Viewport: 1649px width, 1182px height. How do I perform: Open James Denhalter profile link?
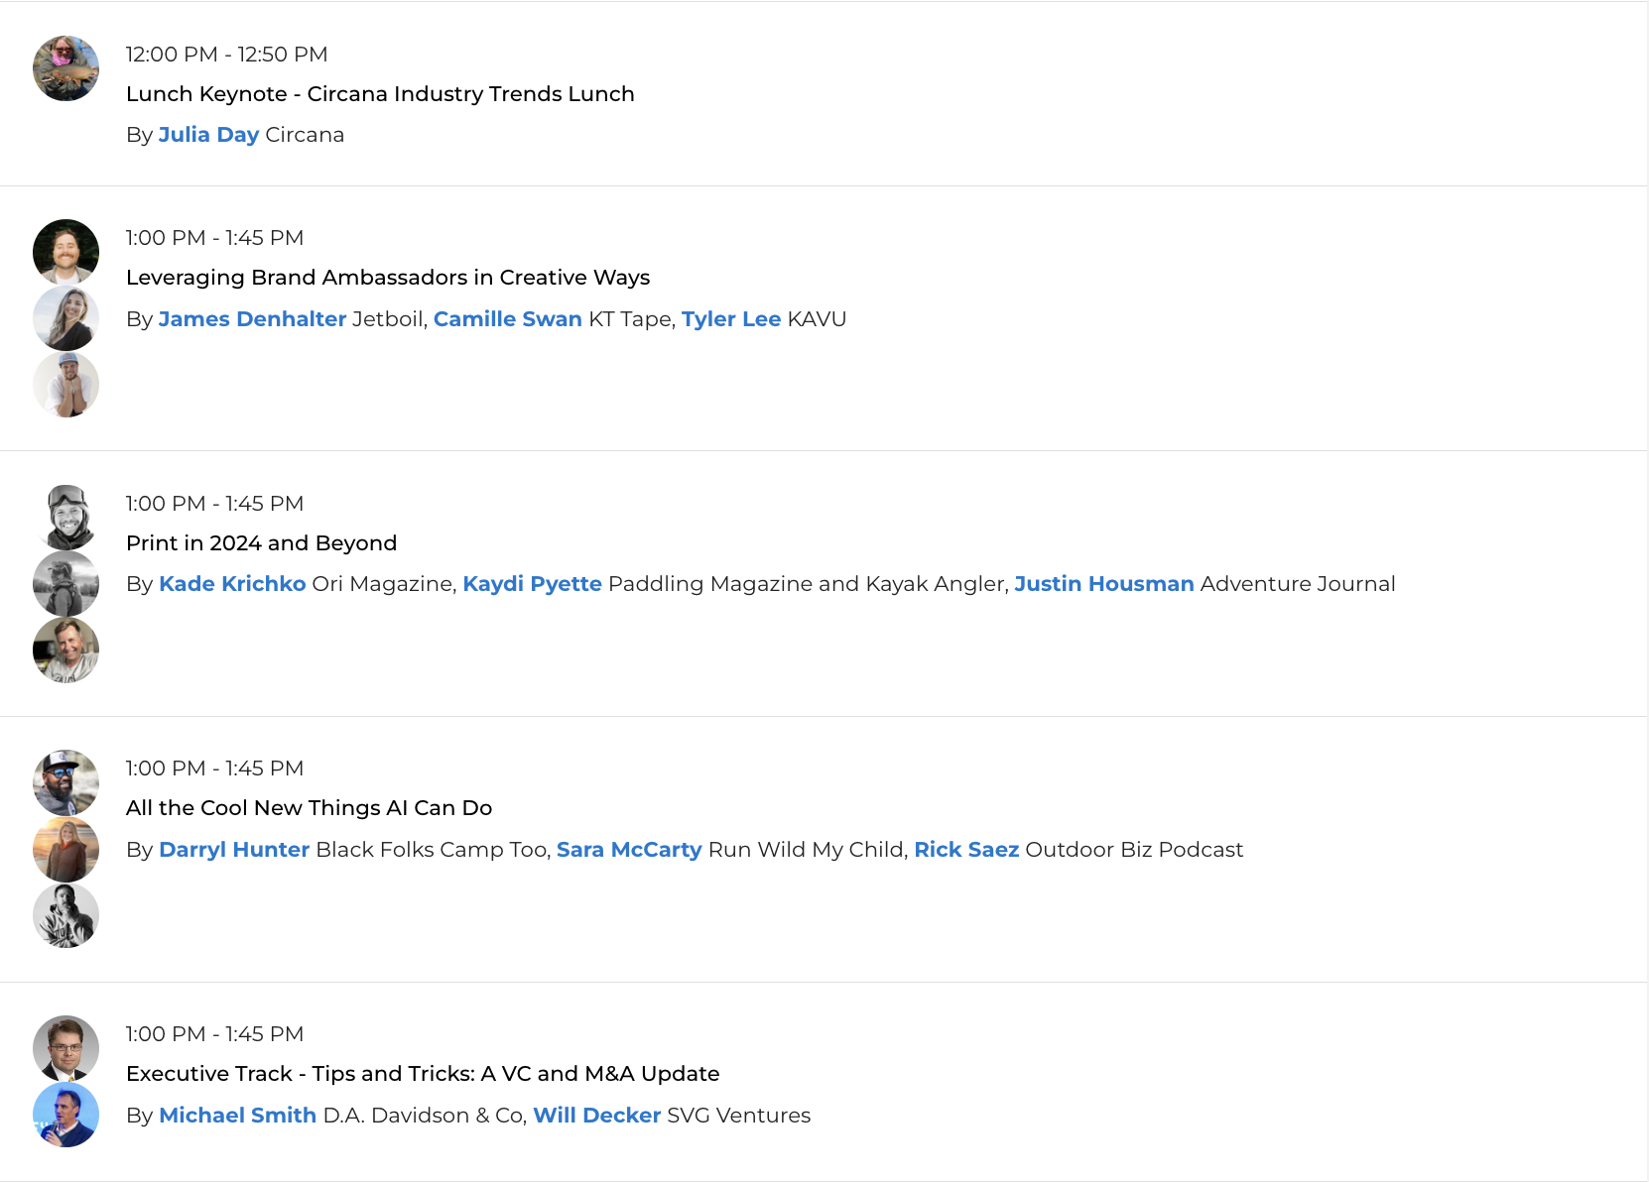252,319
